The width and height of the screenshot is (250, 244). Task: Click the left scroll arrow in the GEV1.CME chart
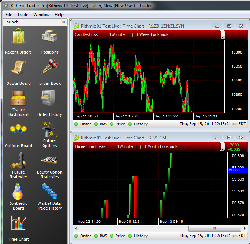(x=76, y=228)
